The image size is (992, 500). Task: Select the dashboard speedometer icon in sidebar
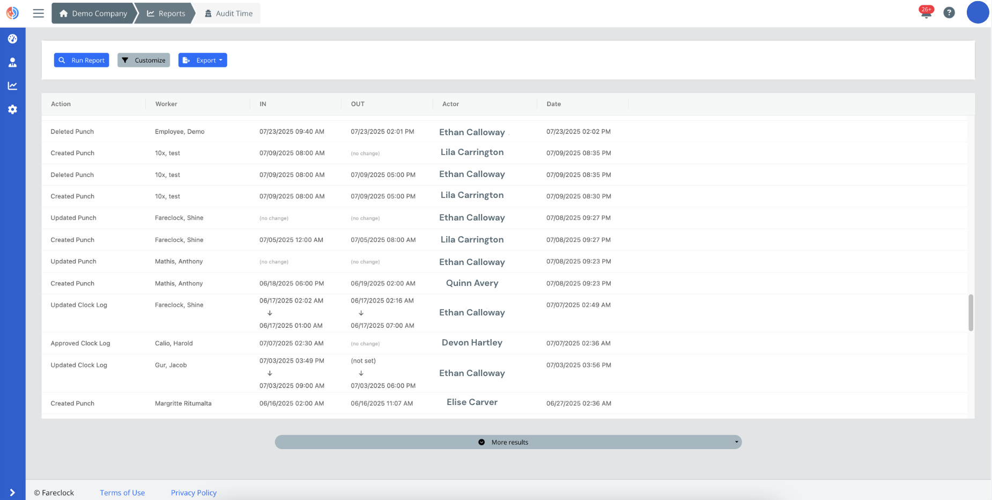[12, 38]
